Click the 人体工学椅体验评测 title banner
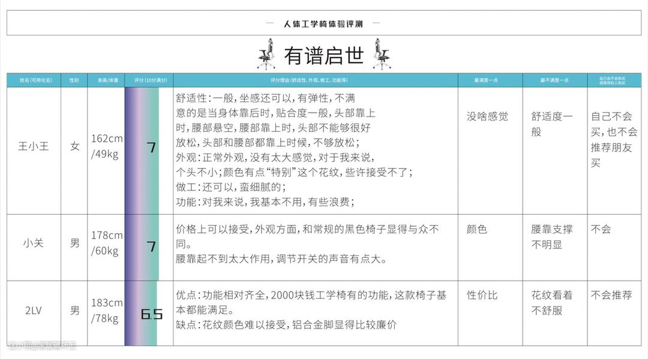The height and width of the screenshot is (359, 648). (324, 24)
